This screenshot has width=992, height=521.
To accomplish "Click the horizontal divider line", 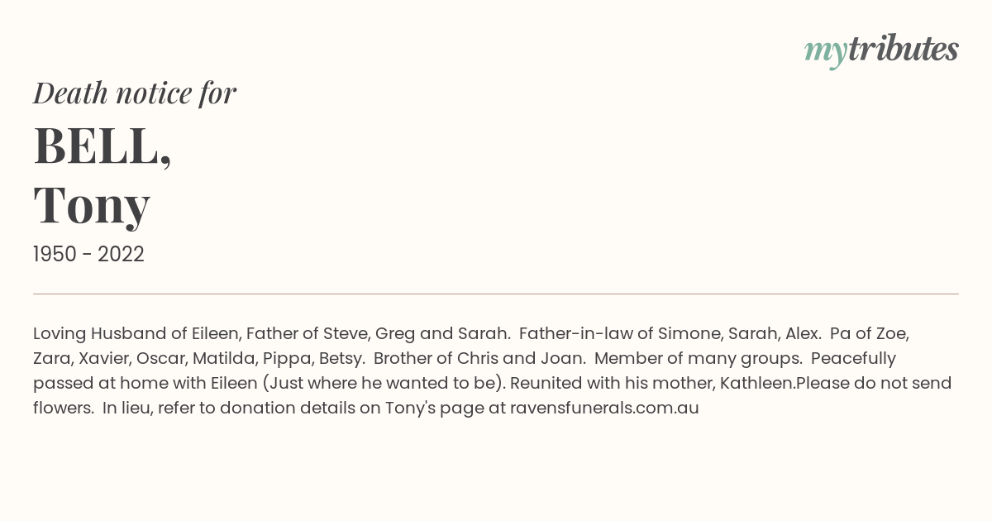I will (x=496, y=294).
